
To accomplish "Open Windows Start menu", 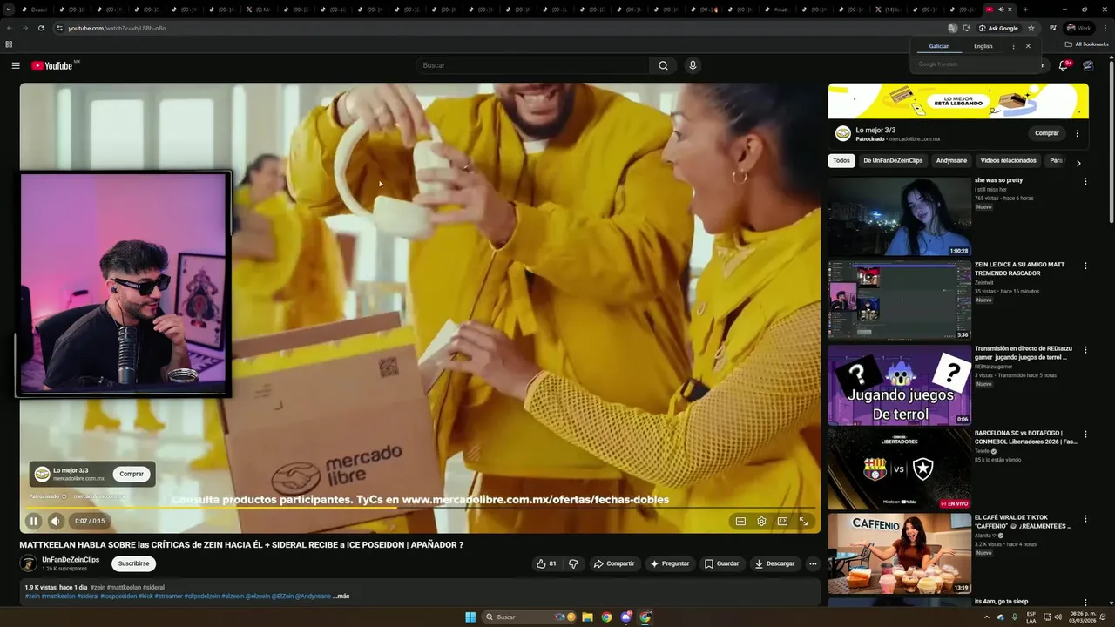I will [470, 617].
